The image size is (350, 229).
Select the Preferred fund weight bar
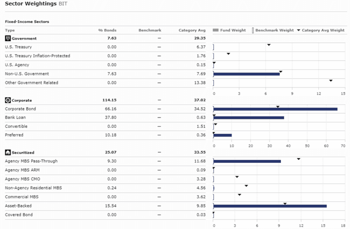point(223,135)
